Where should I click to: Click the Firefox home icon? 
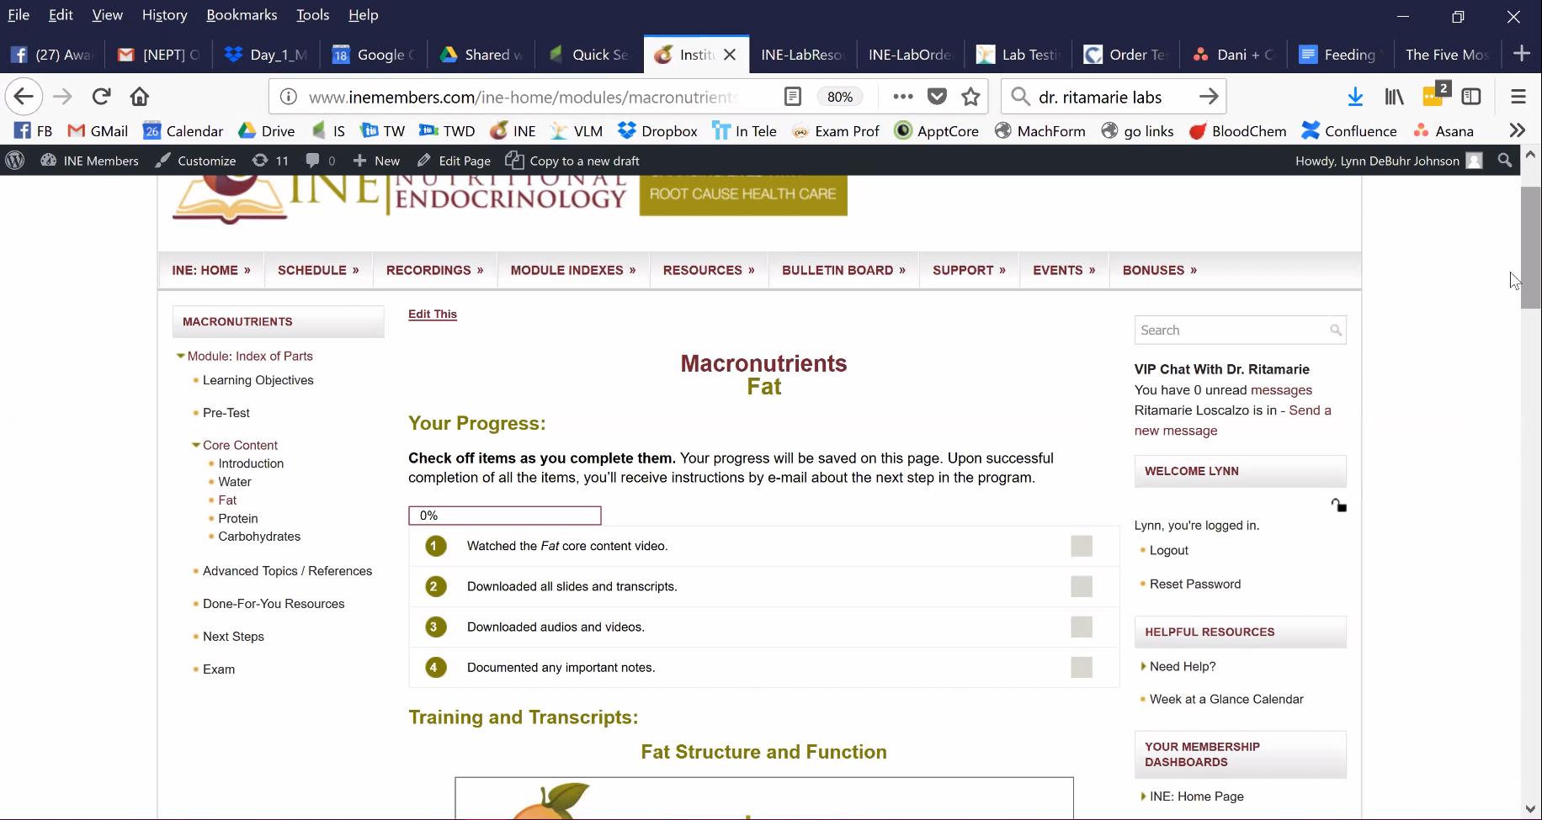click(x=140, y=97)
